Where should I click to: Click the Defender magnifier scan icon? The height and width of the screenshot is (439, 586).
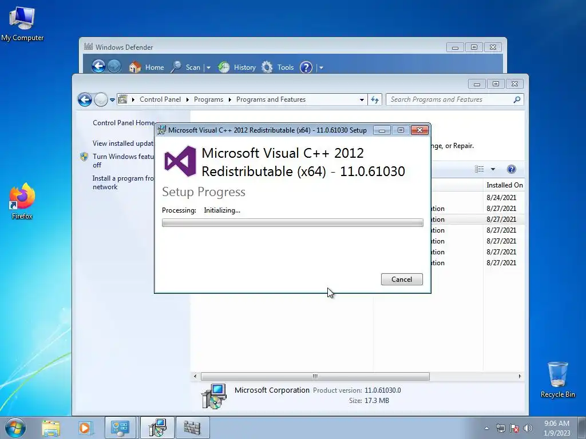tap(176, 67)
